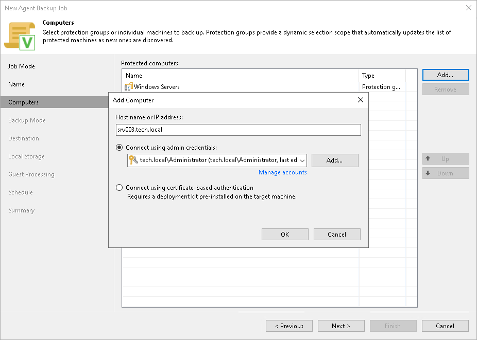Confirm with the OK button
This screenshot has width=477, height=340.
coord(285,234)
